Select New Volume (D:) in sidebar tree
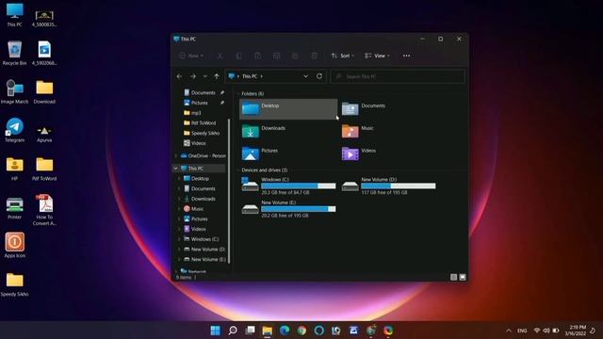The image size is (603, 339). [x=204, y=249]
